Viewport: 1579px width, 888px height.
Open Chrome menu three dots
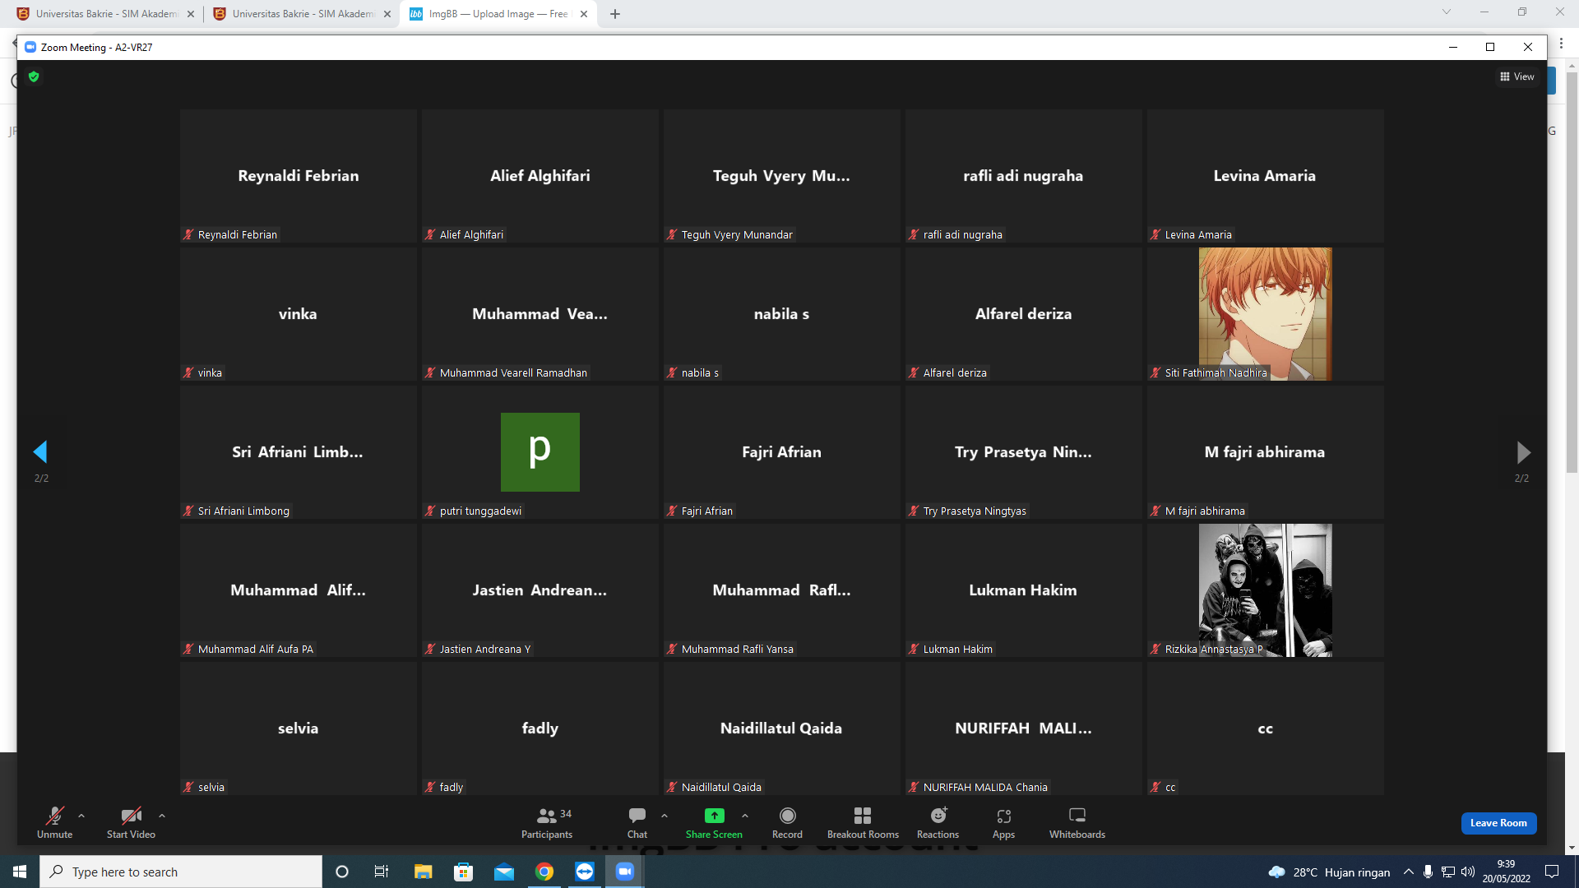pyautogui.click(x=1562, y=44)
